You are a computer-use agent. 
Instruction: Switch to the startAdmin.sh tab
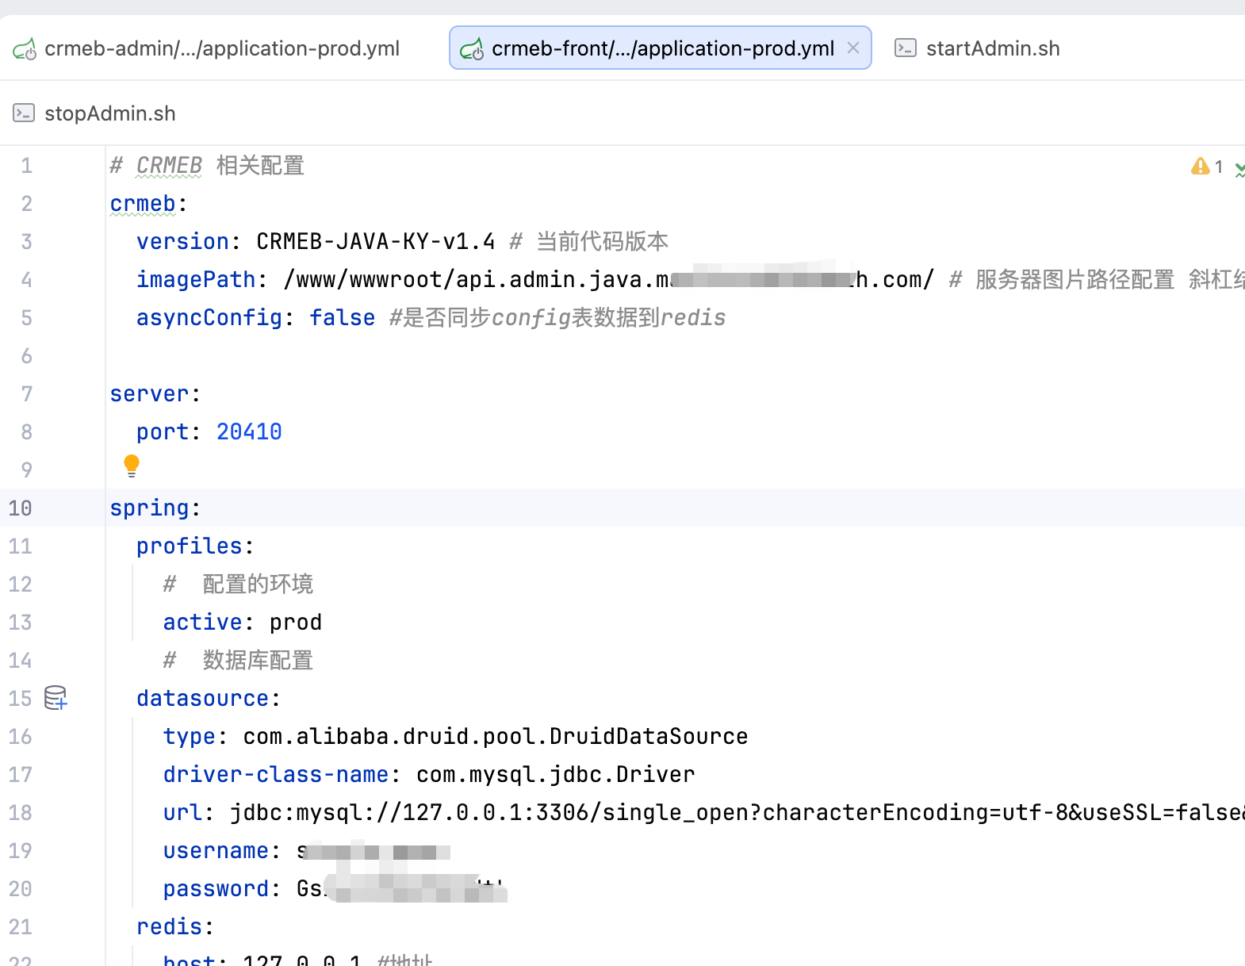[977, 48]
